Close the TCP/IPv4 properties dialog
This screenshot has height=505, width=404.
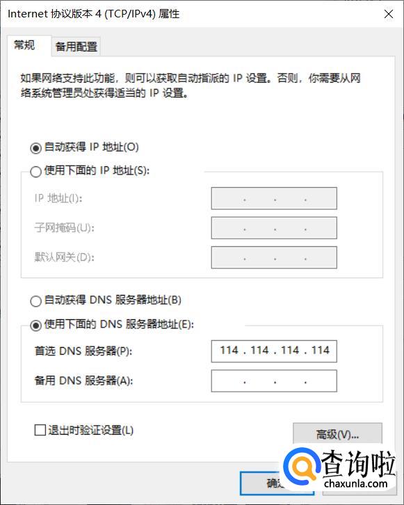point(389,14)
